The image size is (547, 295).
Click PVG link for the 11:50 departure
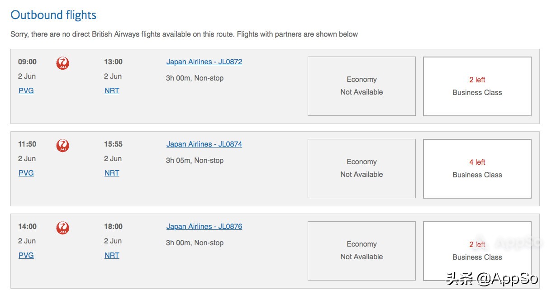pyautogui.click(x=26, y=173)
